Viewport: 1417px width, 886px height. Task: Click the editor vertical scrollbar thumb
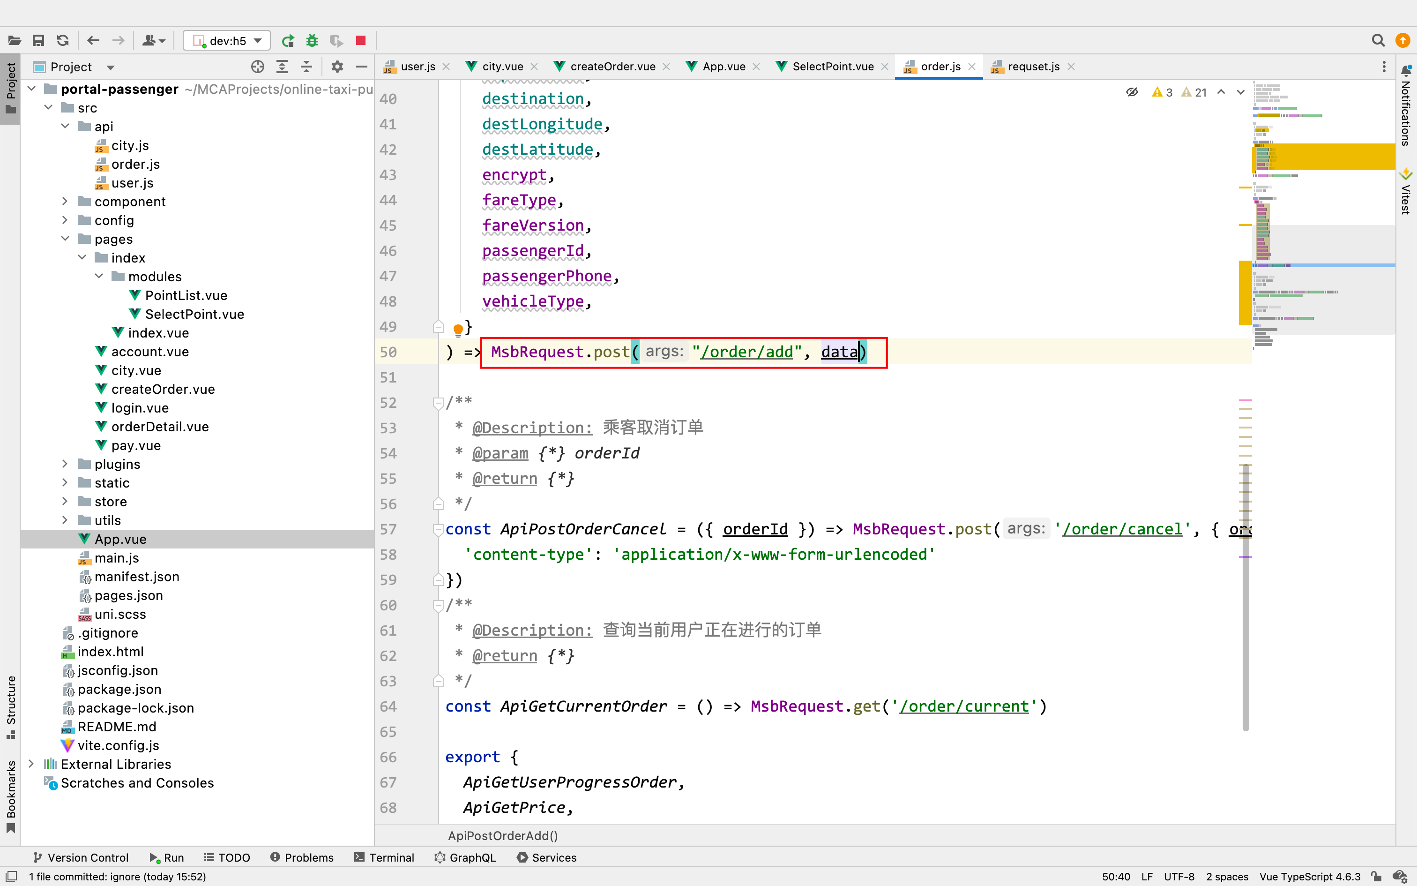coord(1245,598)
